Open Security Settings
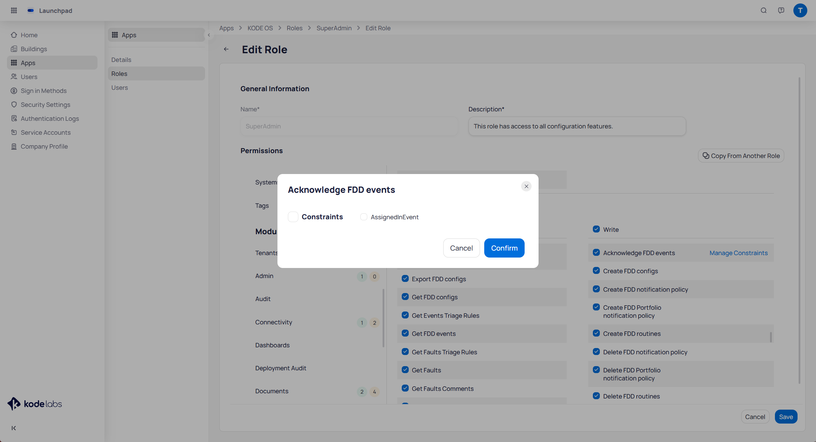This screenshot has height=442, width=816. (52, 104)
